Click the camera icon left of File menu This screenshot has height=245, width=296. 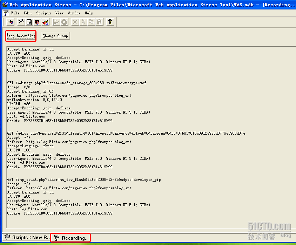click(x=6, y=13)
